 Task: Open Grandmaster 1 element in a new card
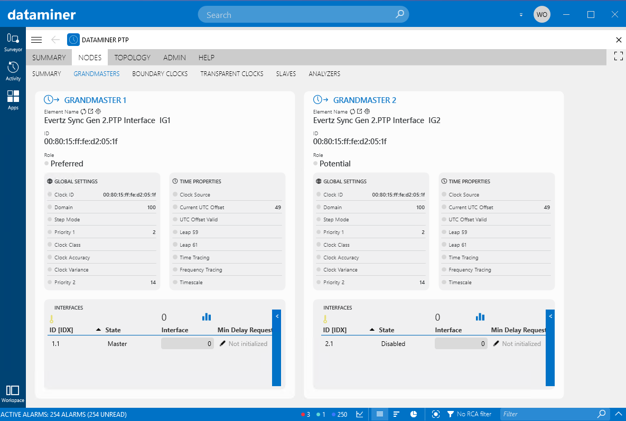(91, 111)
